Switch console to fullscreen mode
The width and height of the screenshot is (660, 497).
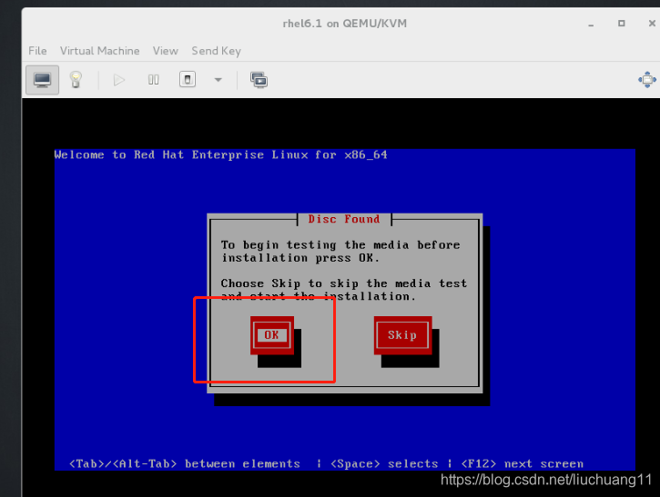tap(647, 80)
